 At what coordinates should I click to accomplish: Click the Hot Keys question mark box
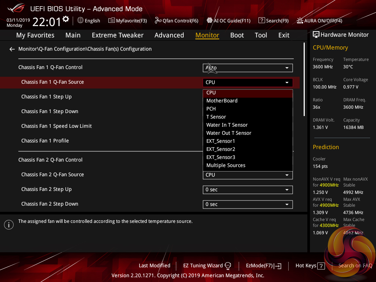tap(321, 266)
